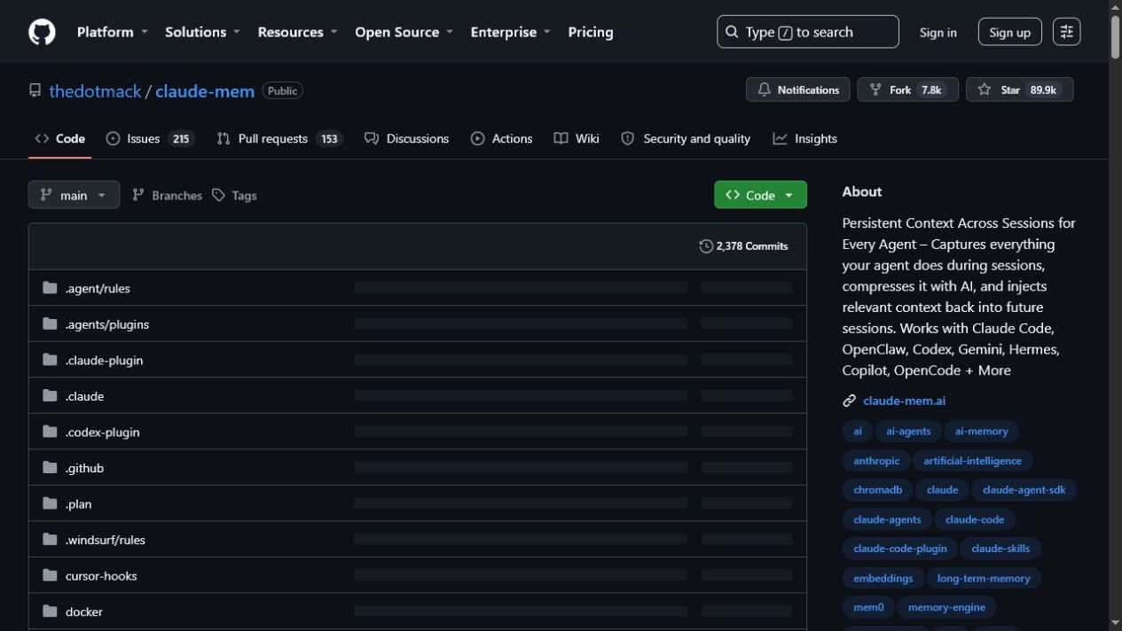1122x631 pixels.
Task: Focus the Type / to search field
Action: [x=807, y=32]
